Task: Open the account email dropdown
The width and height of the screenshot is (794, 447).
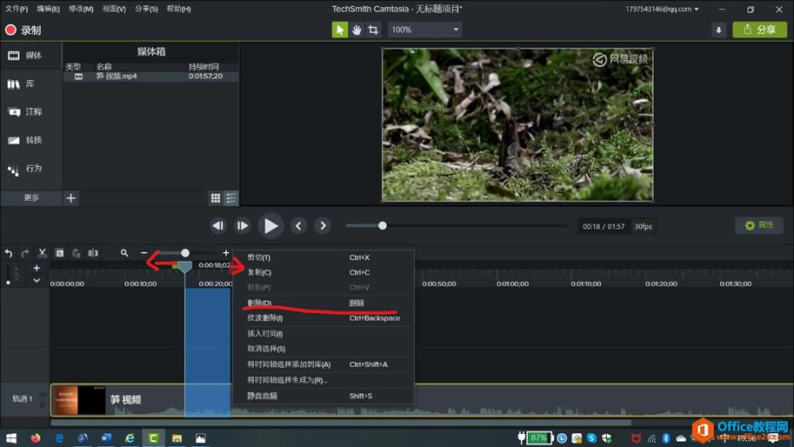Action: coord(662,9)
